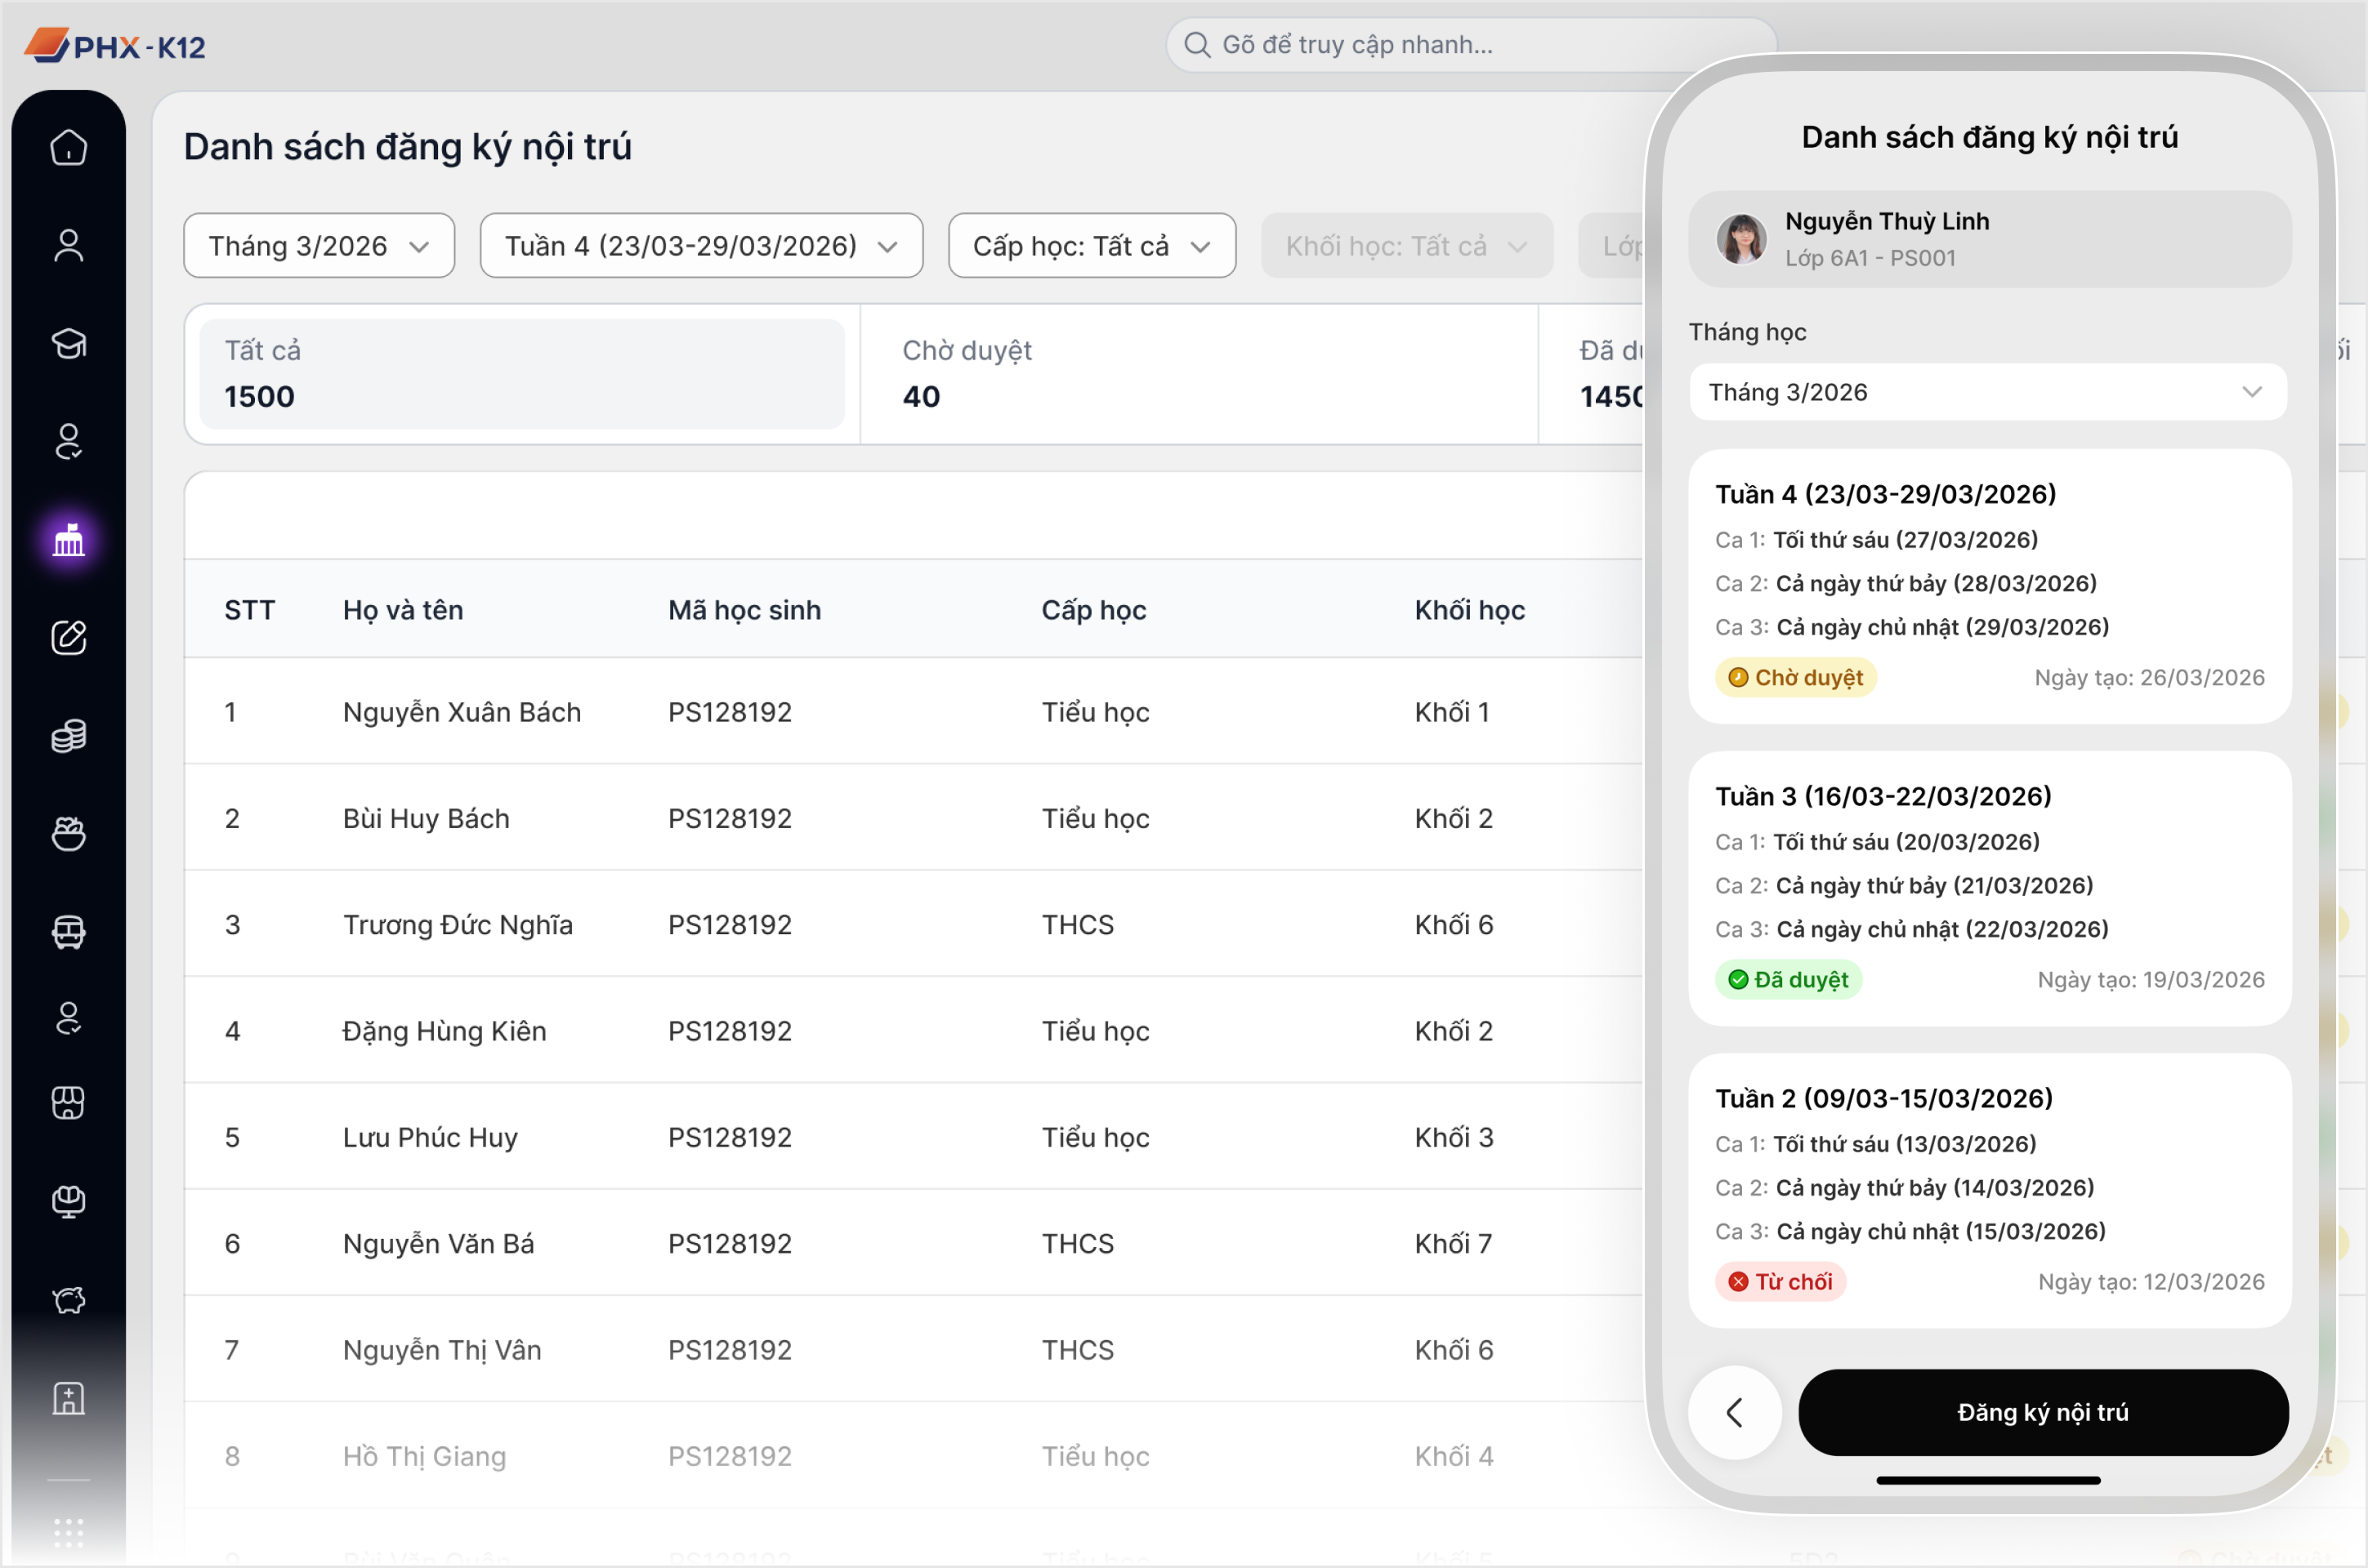Select the highlighted dormitory building sidebar icon
The image size is (2368, 1568).
click(x=69, y=540)
